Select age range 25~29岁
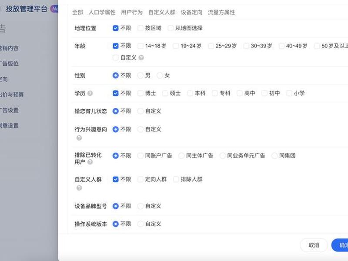 211,46
